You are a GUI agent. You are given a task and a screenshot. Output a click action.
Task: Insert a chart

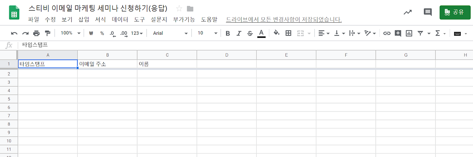[409, 33]
